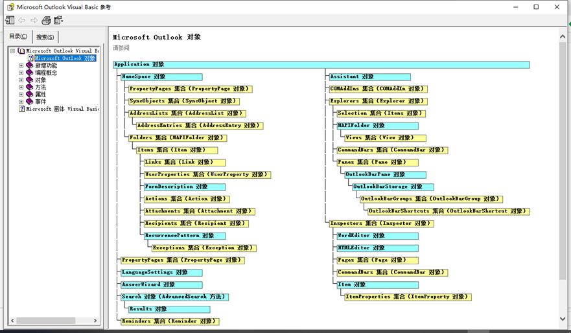This screenshot has height=333, width=571.
Task: Open the ItemProperties 集合 topic
Action: point(408,297)
